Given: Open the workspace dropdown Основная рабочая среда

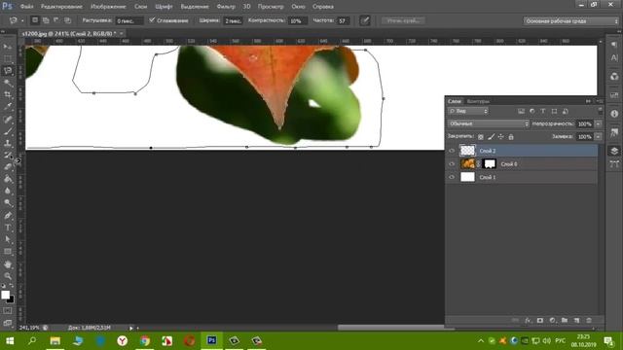Looking at the screenshot, I should tap(571, 21).
